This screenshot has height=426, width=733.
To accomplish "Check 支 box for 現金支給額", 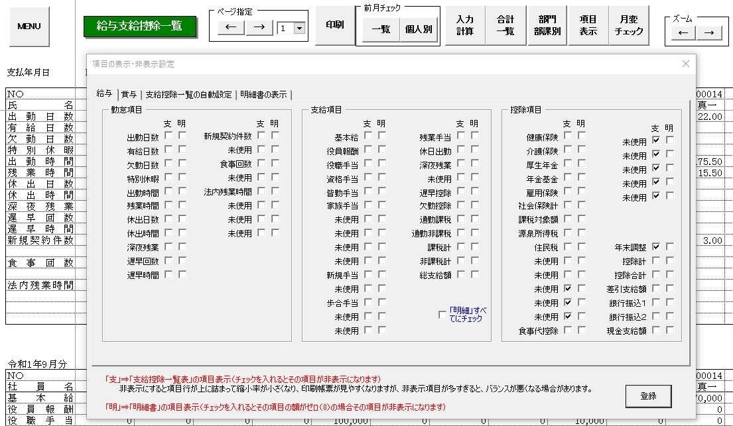I will click(656, 330).
